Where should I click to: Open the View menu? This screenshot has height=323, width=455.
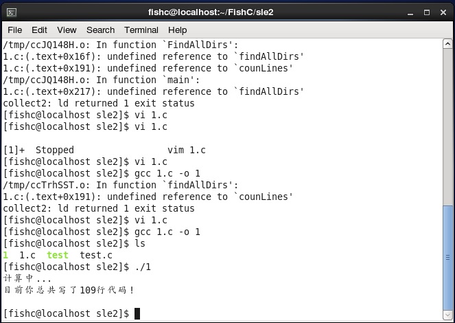tap(67, 30)
